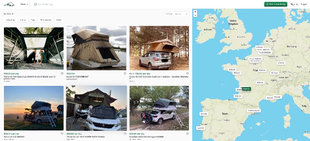Open the Type filter

pos(33,20)
